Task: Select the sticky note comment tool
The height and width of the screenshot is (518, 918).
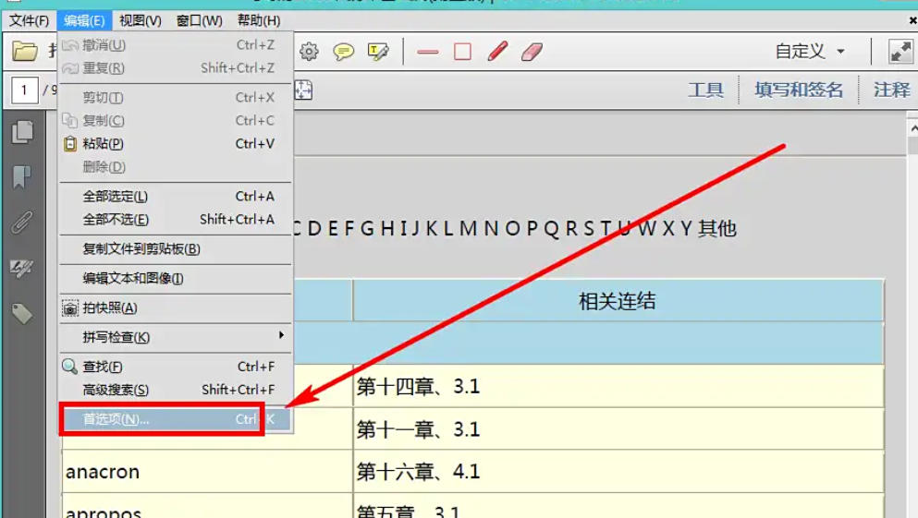Action: point(344,52)
